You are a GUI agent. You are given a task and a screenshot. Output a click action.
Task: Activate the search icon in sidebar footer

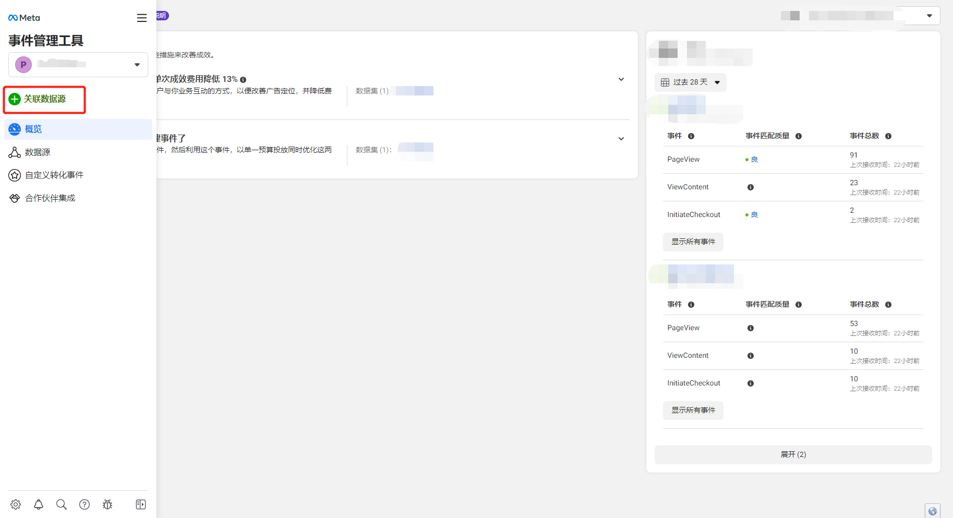tap(61, 504)
